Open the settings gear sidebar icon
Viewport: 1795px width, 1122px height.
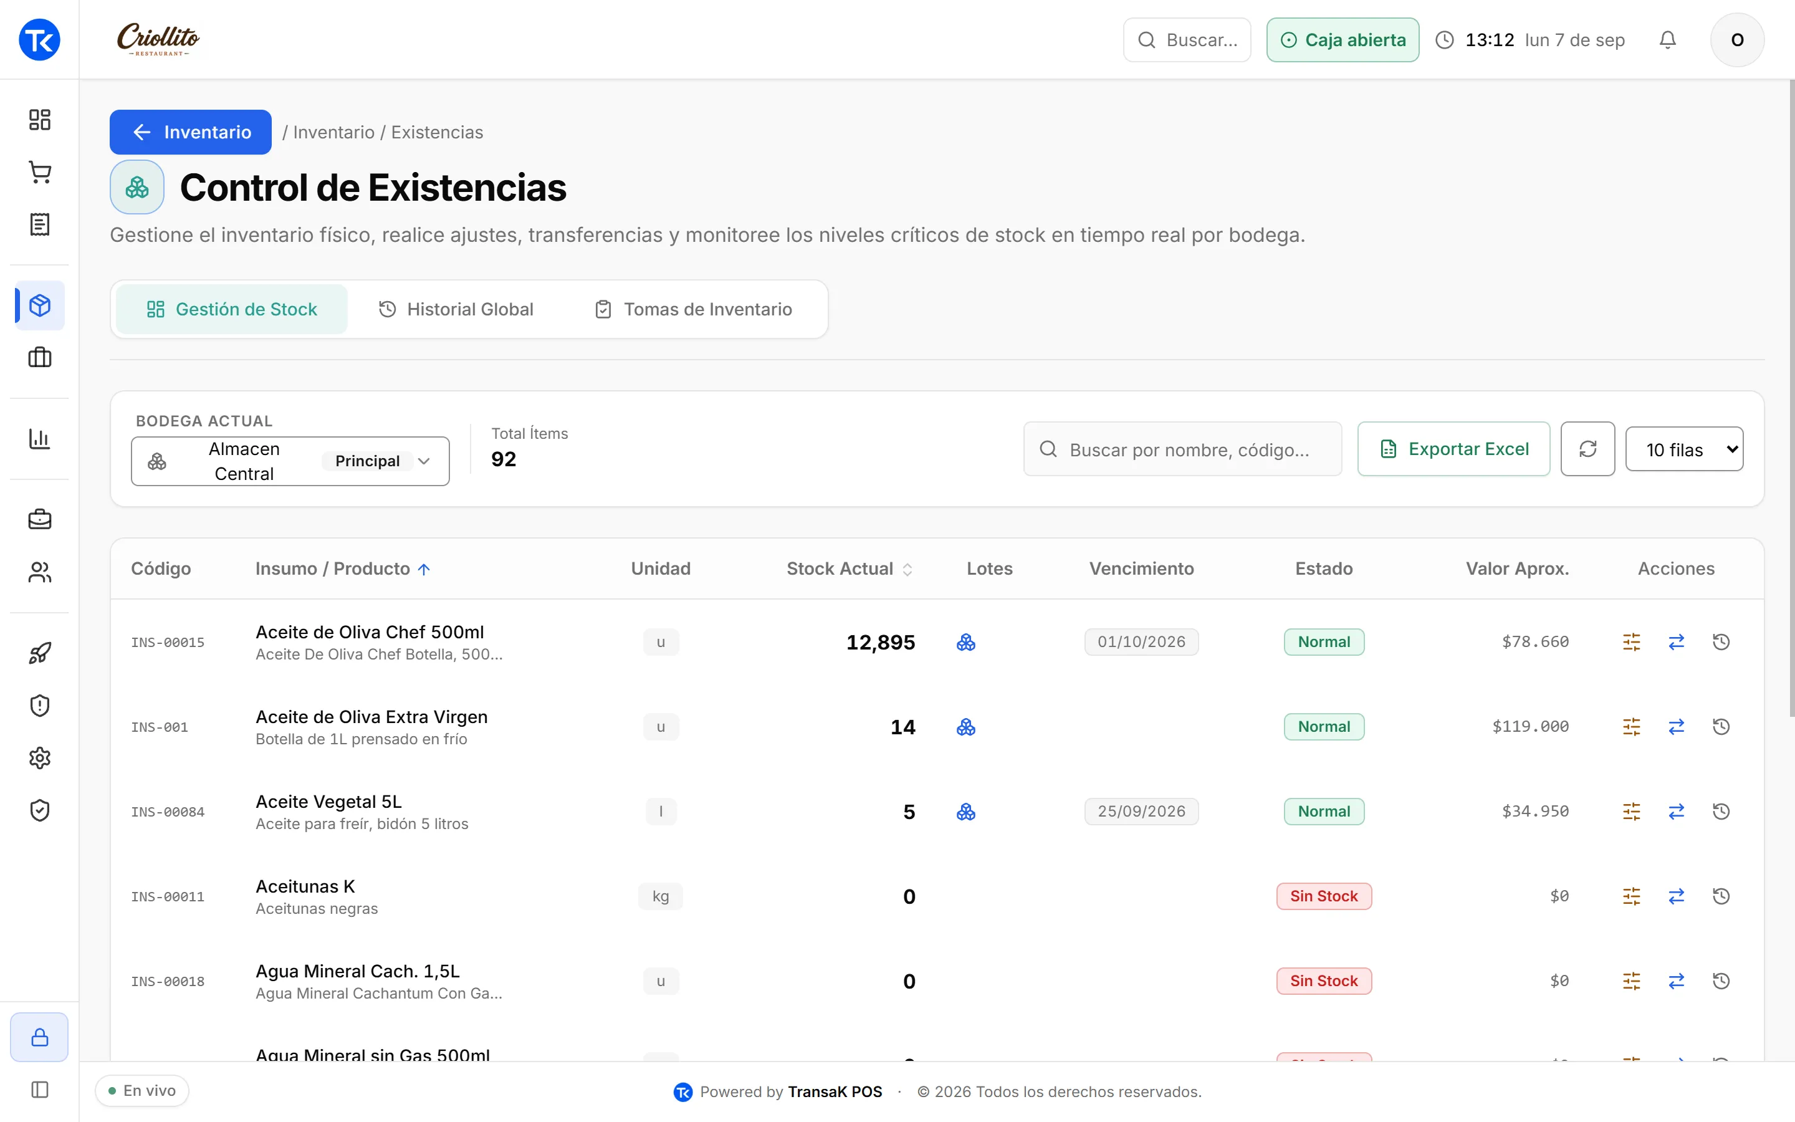pyautogui.click(x=39, y=757)
